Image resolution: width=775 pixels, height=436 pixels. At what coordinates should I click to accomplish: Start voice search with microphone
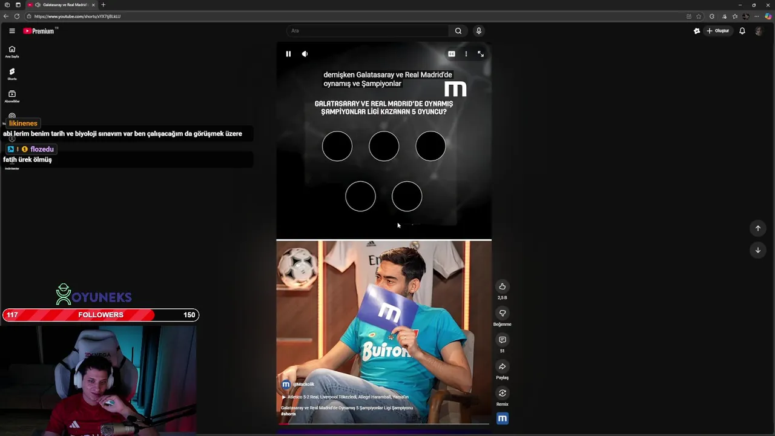pyautogui.click(x=478, y=31)
